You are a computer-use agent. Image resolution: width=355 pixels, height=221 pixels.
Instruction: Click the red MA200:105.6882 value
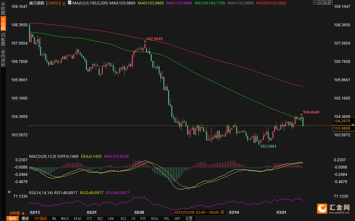coord(271,3)
